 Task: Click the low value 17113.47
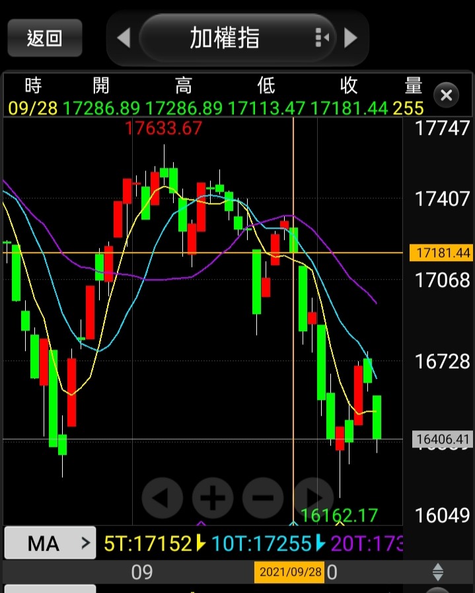[266, 108]
